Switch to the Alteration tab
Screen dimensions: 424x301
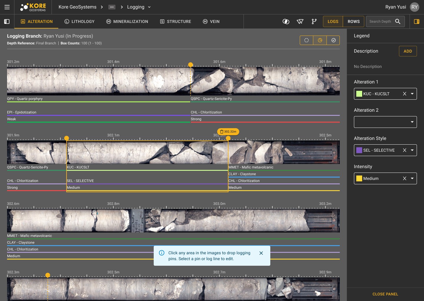point(37,21)
